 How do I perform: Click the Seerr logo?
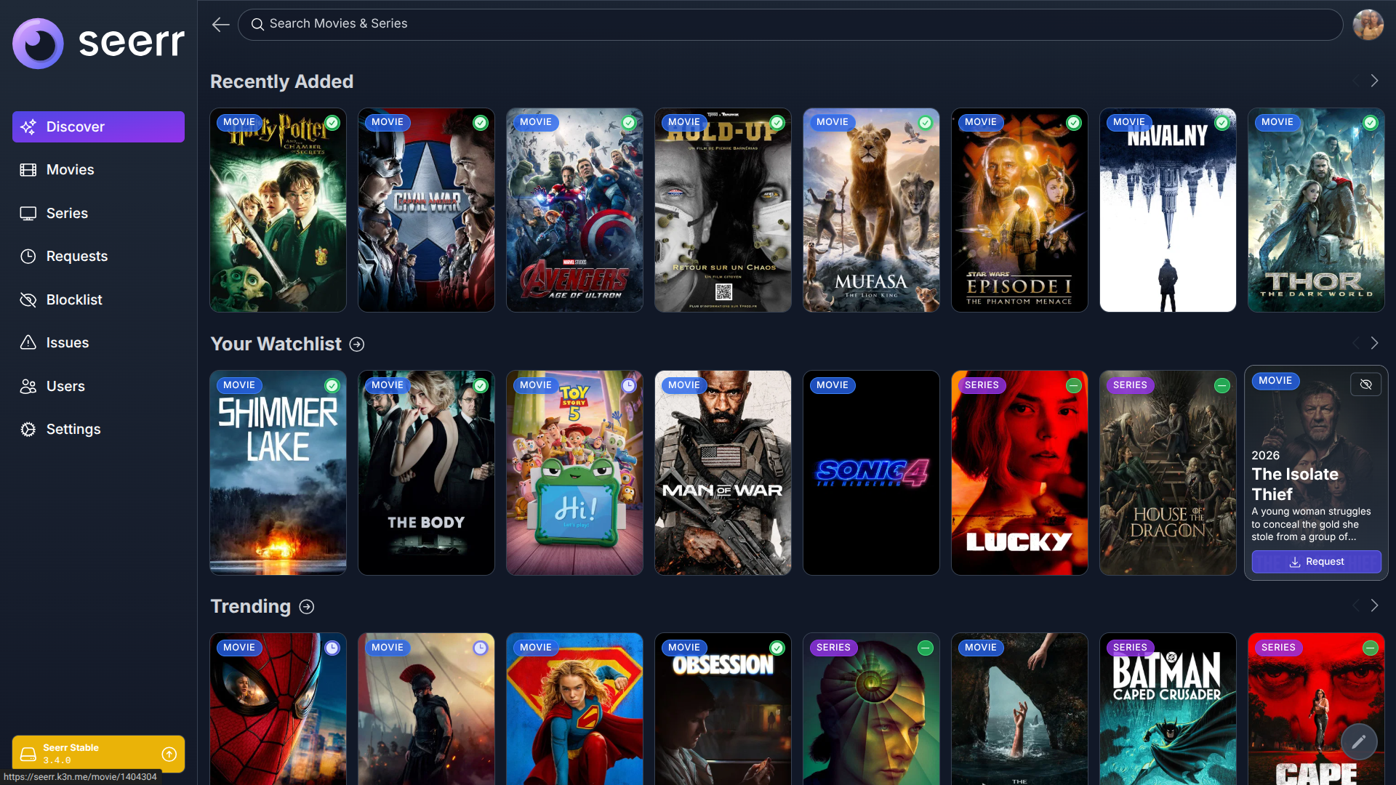[x=98, y=43]
